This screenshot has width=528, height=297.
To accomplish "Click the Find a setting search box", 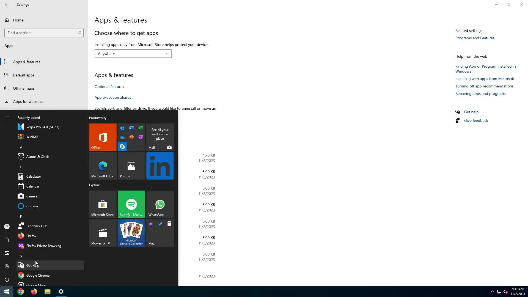I will 41,33.
